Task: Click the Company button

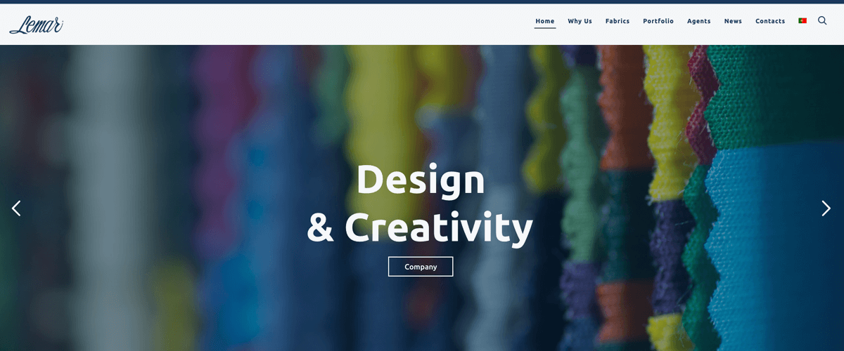Action: (421, 267)
